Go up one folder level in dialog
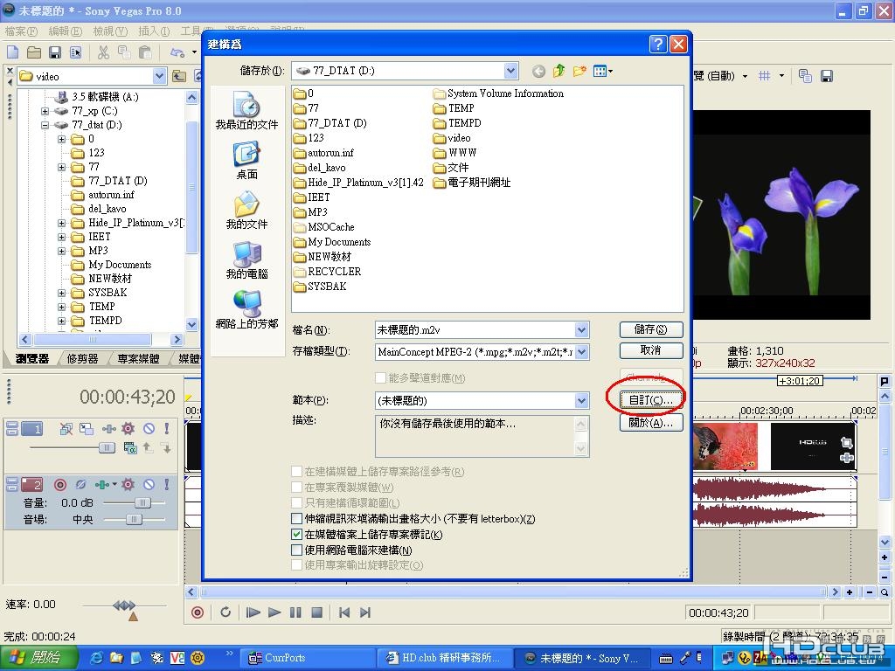895x671 pixels. pyautogui.click(x=559, y=71)
